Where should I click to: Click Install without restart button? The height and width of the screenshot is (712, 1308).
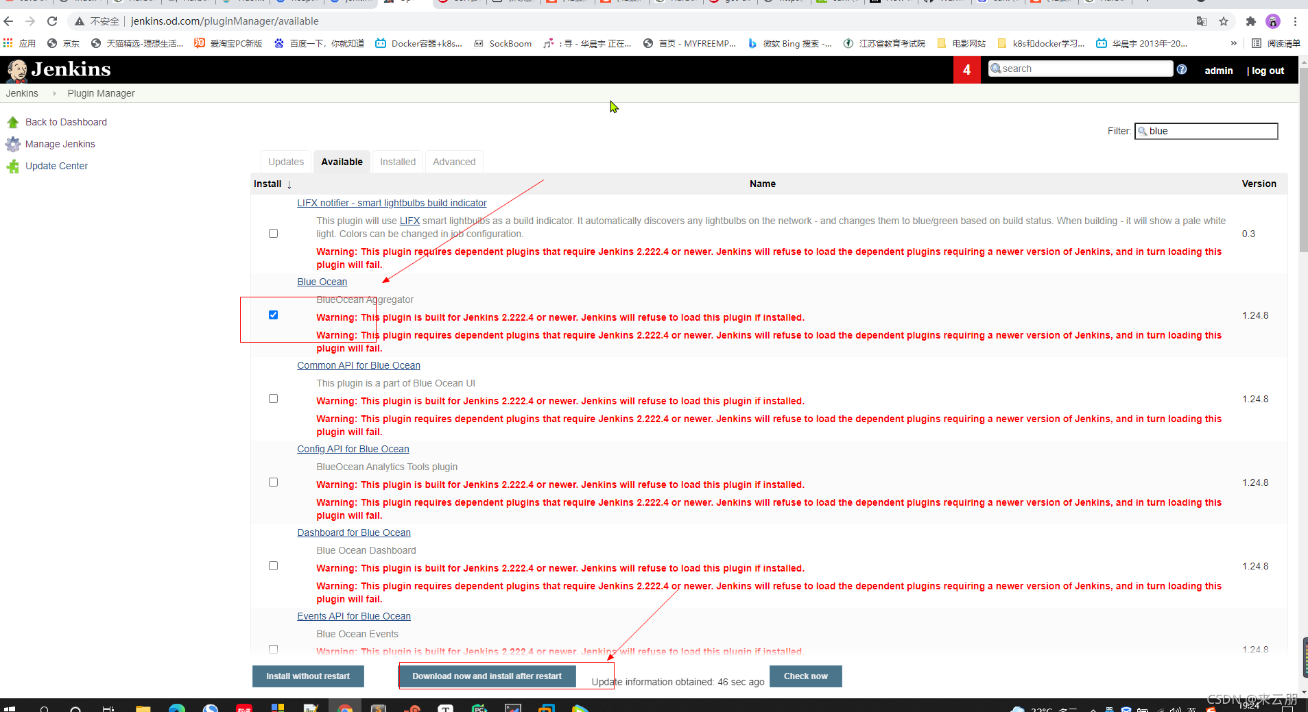308,676
